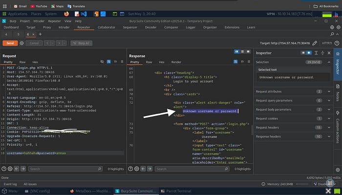Open the Decoder tool tab
Image resolution: width=342 pixels, height=195 pixels.
150,27
